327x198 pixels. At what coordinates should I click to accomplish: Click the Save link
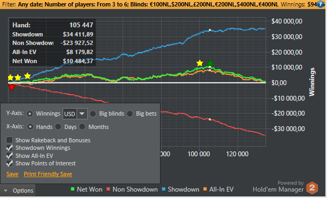pos(12,174)
